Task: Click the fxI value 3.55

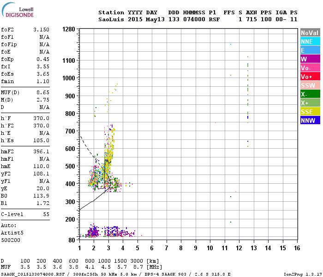Action: tap(43, 66)
